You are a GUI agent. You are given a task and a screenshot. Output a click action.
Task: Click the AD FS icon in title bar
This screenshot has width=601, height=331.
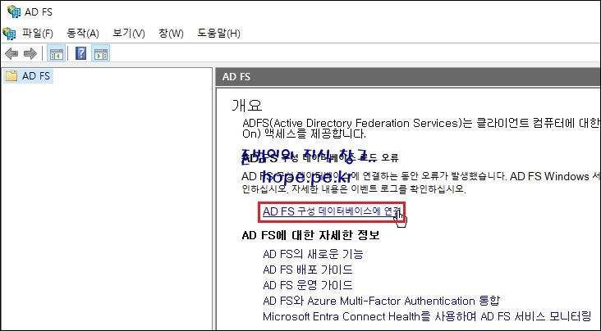(14, 11)
